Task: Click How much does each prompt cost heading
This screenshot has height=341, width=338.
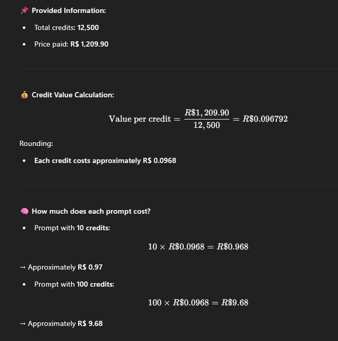Action: (91, 211)
